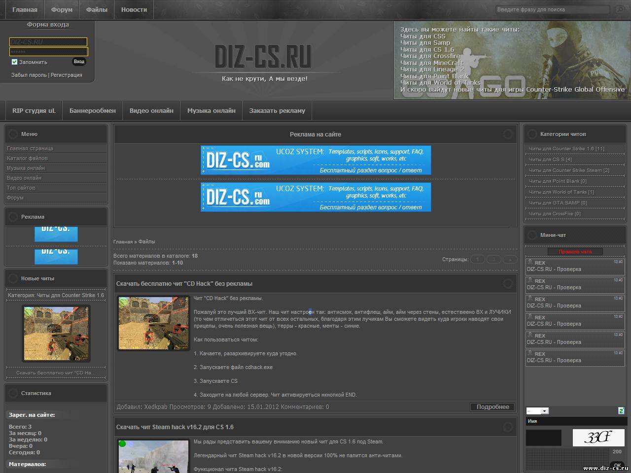This screenshot has height=473, width=631.
Task: Click the DIZ-CS.RU site logo
Action: [263, 57]
